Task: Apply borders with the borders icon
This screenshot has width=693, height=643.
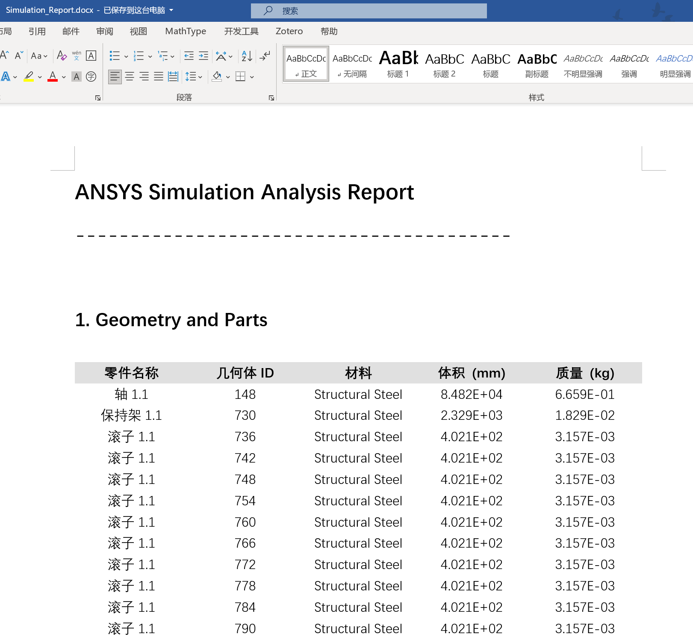Action: tap(241, 77)
